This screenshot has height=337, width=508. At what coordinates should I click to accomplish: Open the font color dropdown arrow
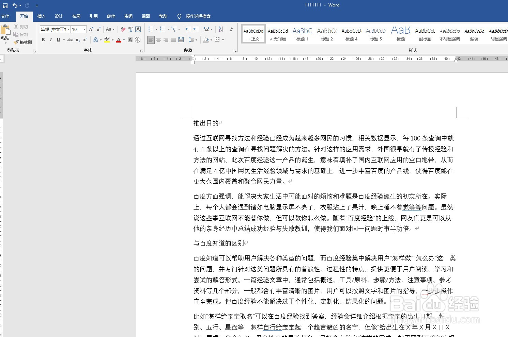124,40
